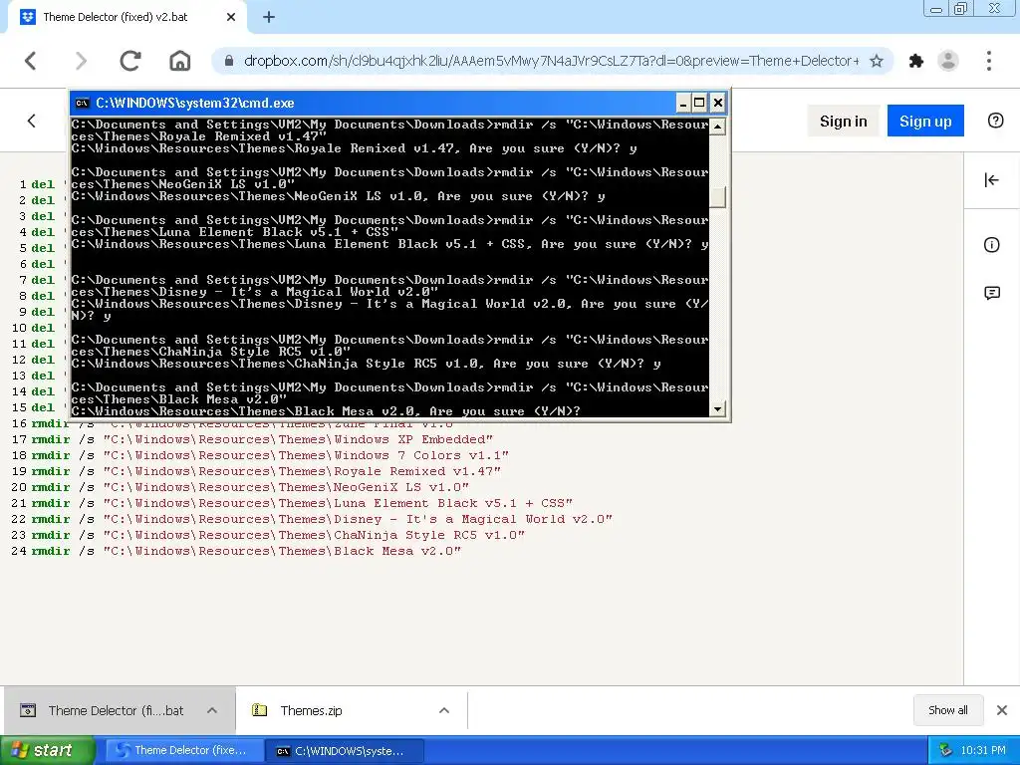
Task: Switch to cmd.exe taskbar item
Action: pyautogui.click(x=345, y=751)
